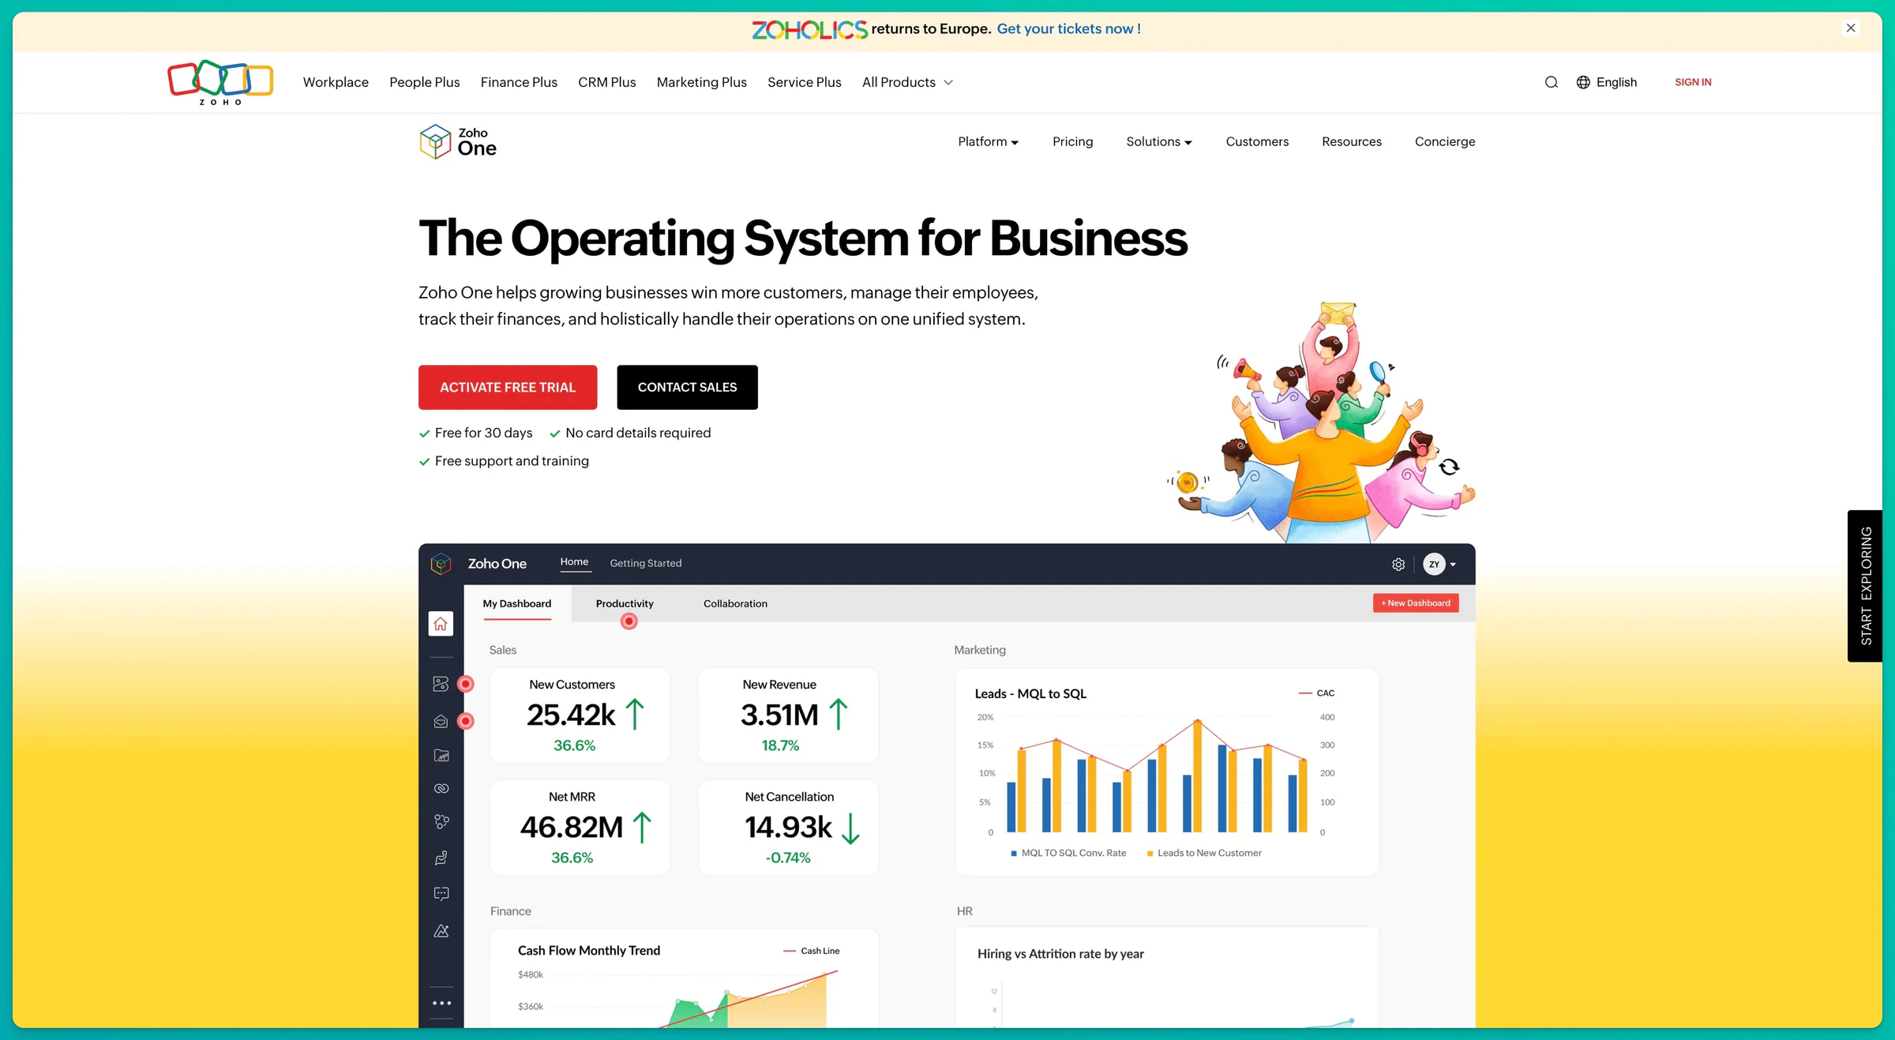The image size is (1895, 1040).
Task: Select Getting Started tab
Action: tap(646, 563)
